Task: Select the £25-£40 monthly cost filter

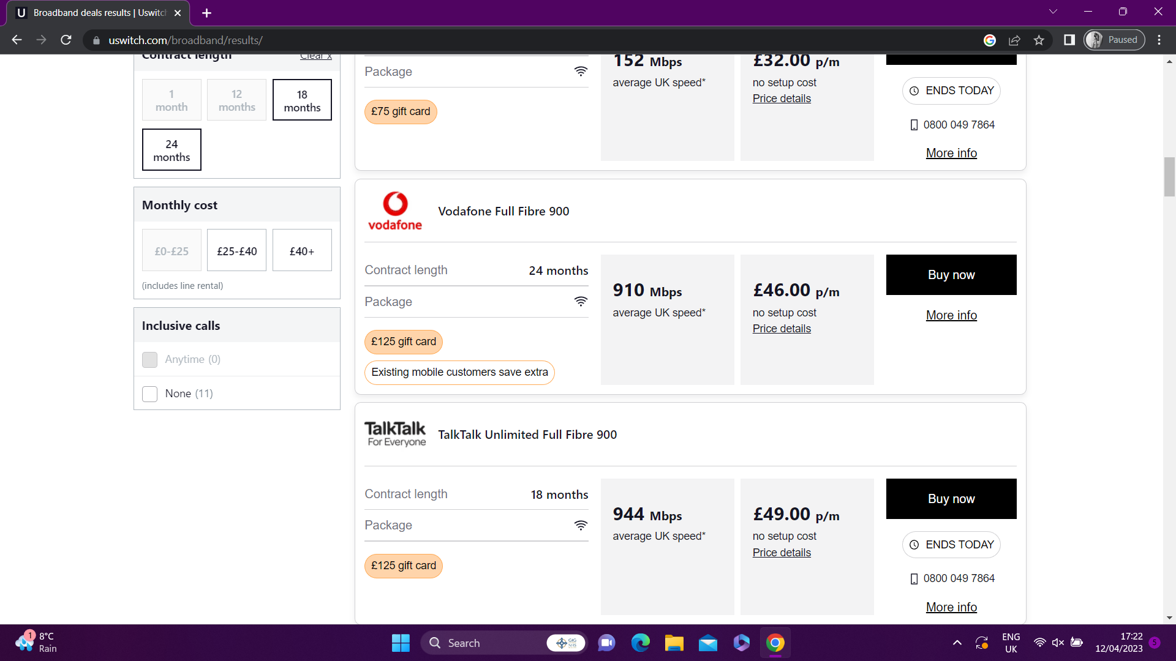Action: tap(237, 251)
